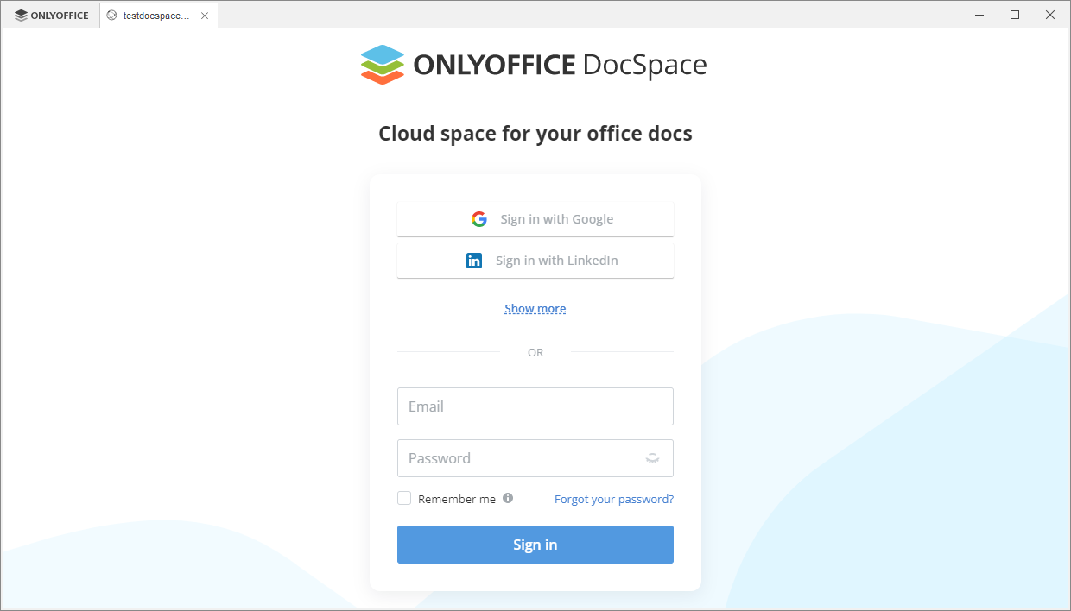Click the colorful ONLYOFFICE DocSpace header logo

point(383,64)
